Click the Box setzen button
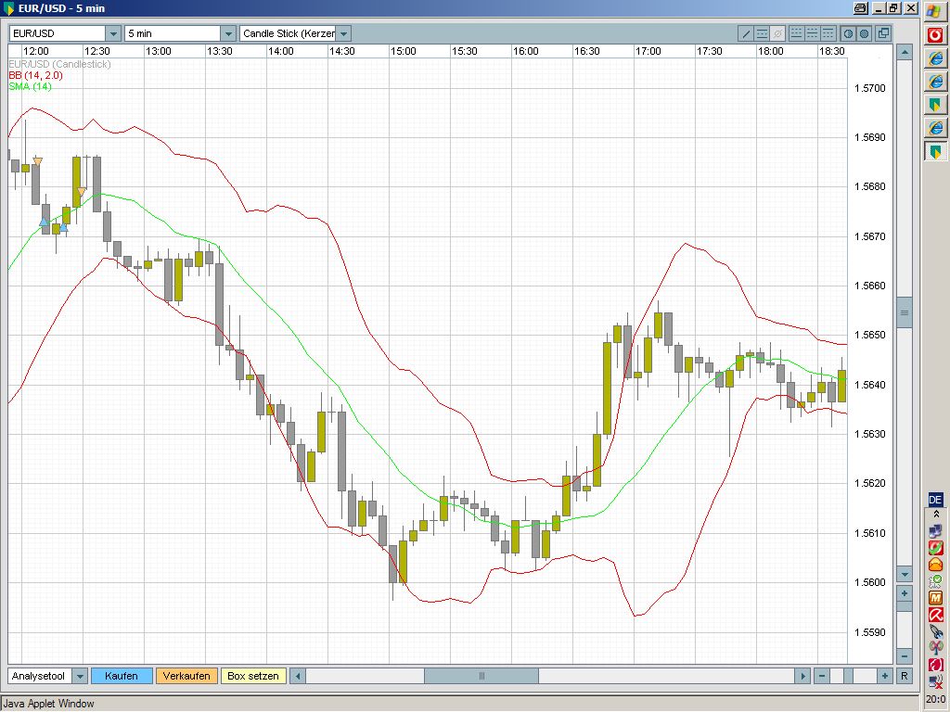 click(x=253, y=676)
